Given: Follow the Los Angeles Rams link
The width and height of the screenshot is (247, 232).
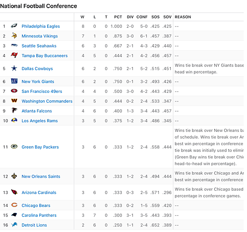Looking at the screenshot, I should coord(40,121).
